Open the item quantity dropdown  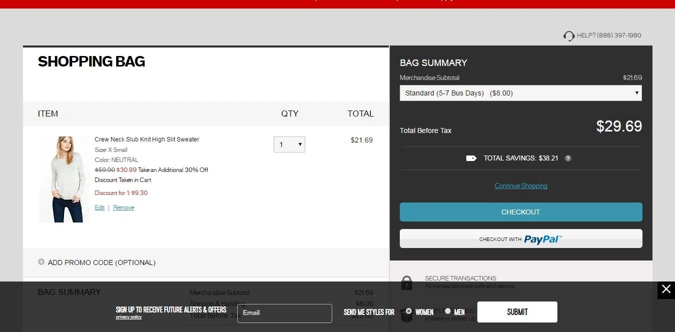click(289, 144)
